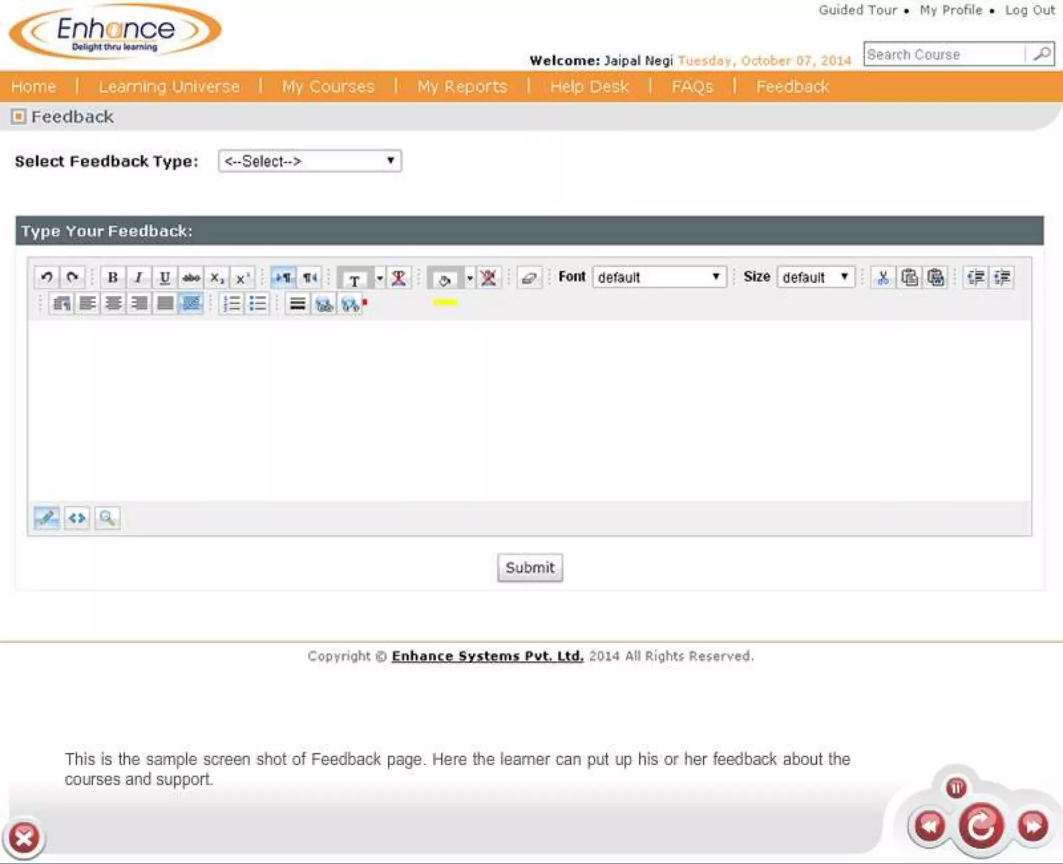
Task: Open My Courses menu item
Action: (328, 87)
